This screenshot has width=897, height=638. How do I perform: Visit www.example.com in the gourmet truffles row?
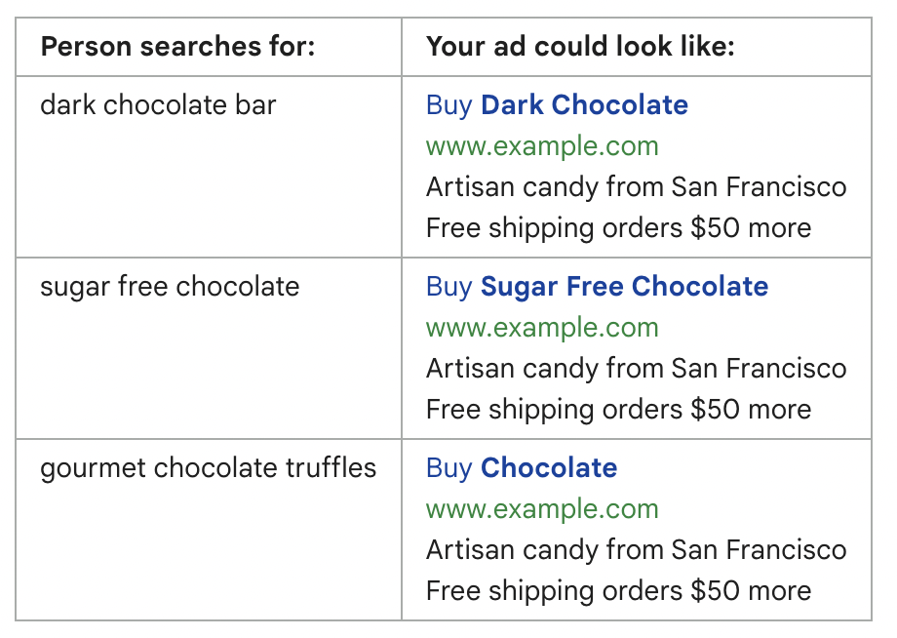point(542,509)
